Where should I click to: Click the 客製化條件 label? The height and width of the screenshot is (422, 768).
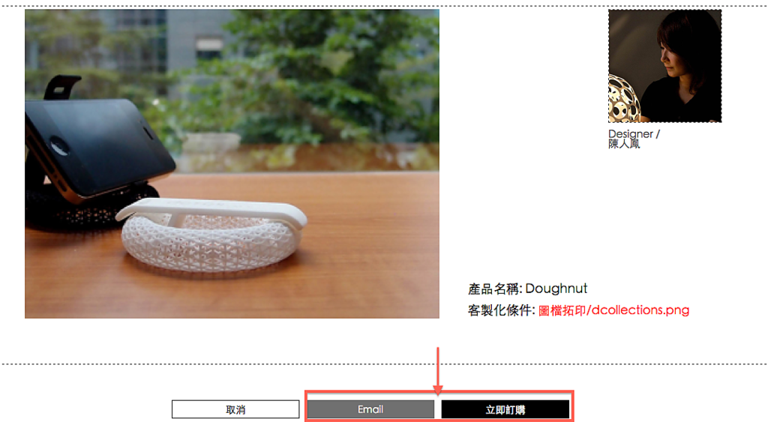click(499, 310)
